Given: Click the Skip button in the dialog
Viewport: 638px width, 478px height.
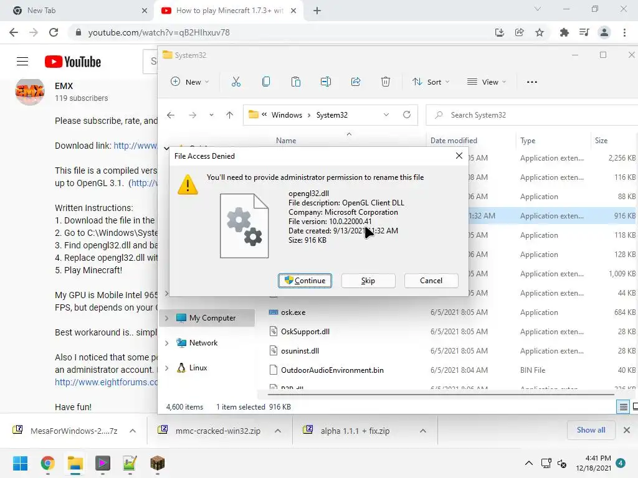Looking at the screenshot, I should coord(368,281).
